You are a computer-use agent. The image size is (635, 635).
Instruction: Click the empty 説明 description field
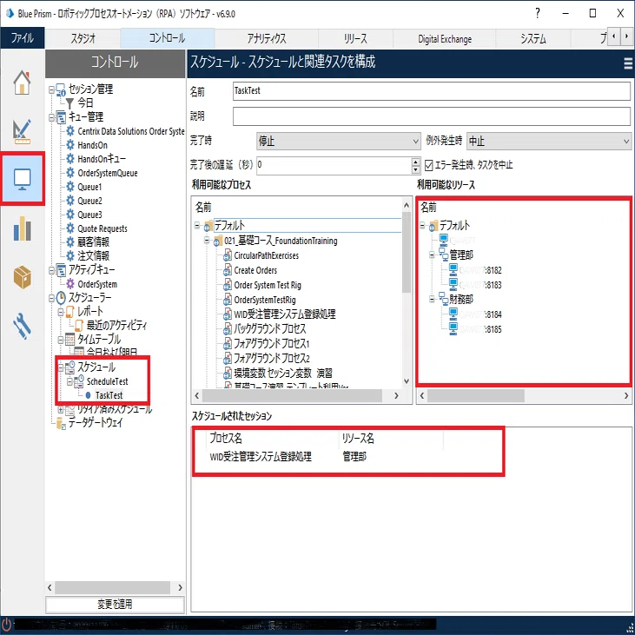(x=432, y=116)
